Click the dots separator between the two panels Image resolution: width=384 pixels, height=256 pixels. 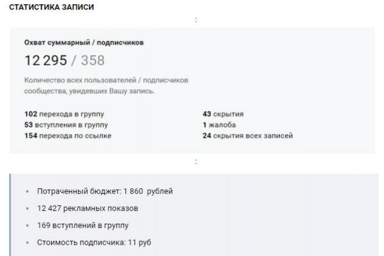tap(196, 162)
